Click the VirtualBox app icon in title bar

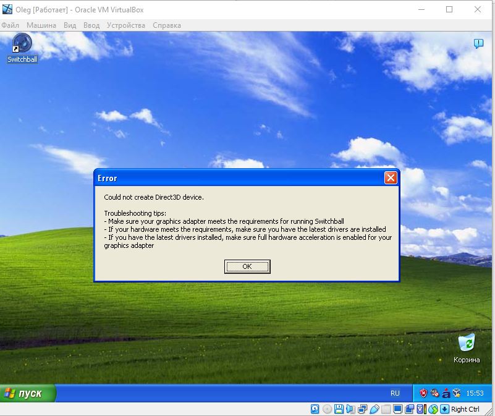pos(7,9)
